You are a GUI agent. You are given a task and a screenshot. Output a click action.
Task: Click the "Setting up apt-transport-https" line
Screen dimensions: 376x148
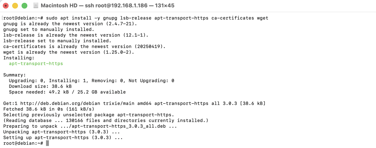[x=63, y=137]
